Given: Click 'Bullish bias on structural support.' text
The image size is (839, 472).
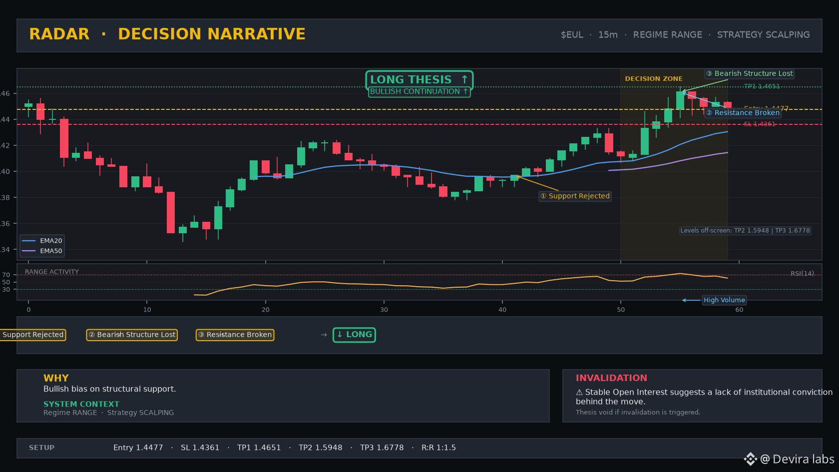Looking at the screenshot, I should point(109,389).
